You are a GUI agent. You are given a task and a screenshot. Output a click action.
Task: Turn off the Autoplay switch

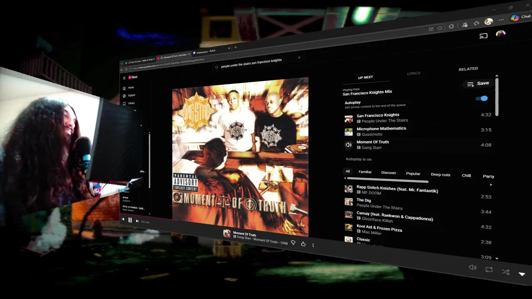point(482,98)
